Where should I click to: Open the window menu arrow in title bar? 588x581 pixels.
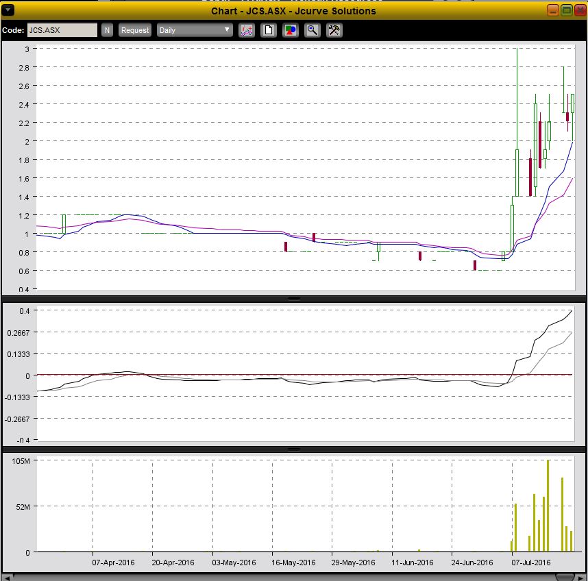coord(8,10)
